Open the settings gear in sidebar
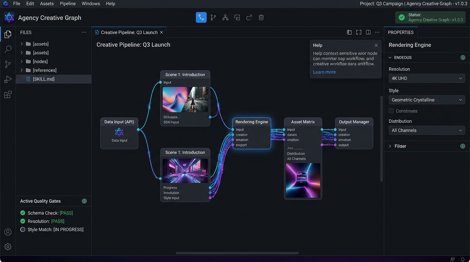This screenshot has height=262, width=470. point(8,247)
